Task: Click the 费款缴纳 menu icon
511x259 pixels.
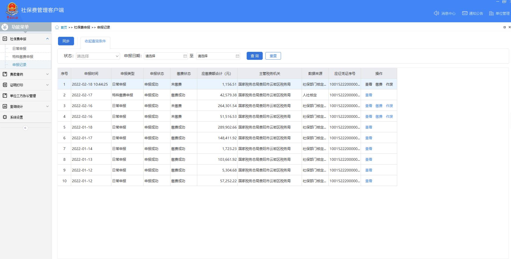Action: tap(5, 74)
